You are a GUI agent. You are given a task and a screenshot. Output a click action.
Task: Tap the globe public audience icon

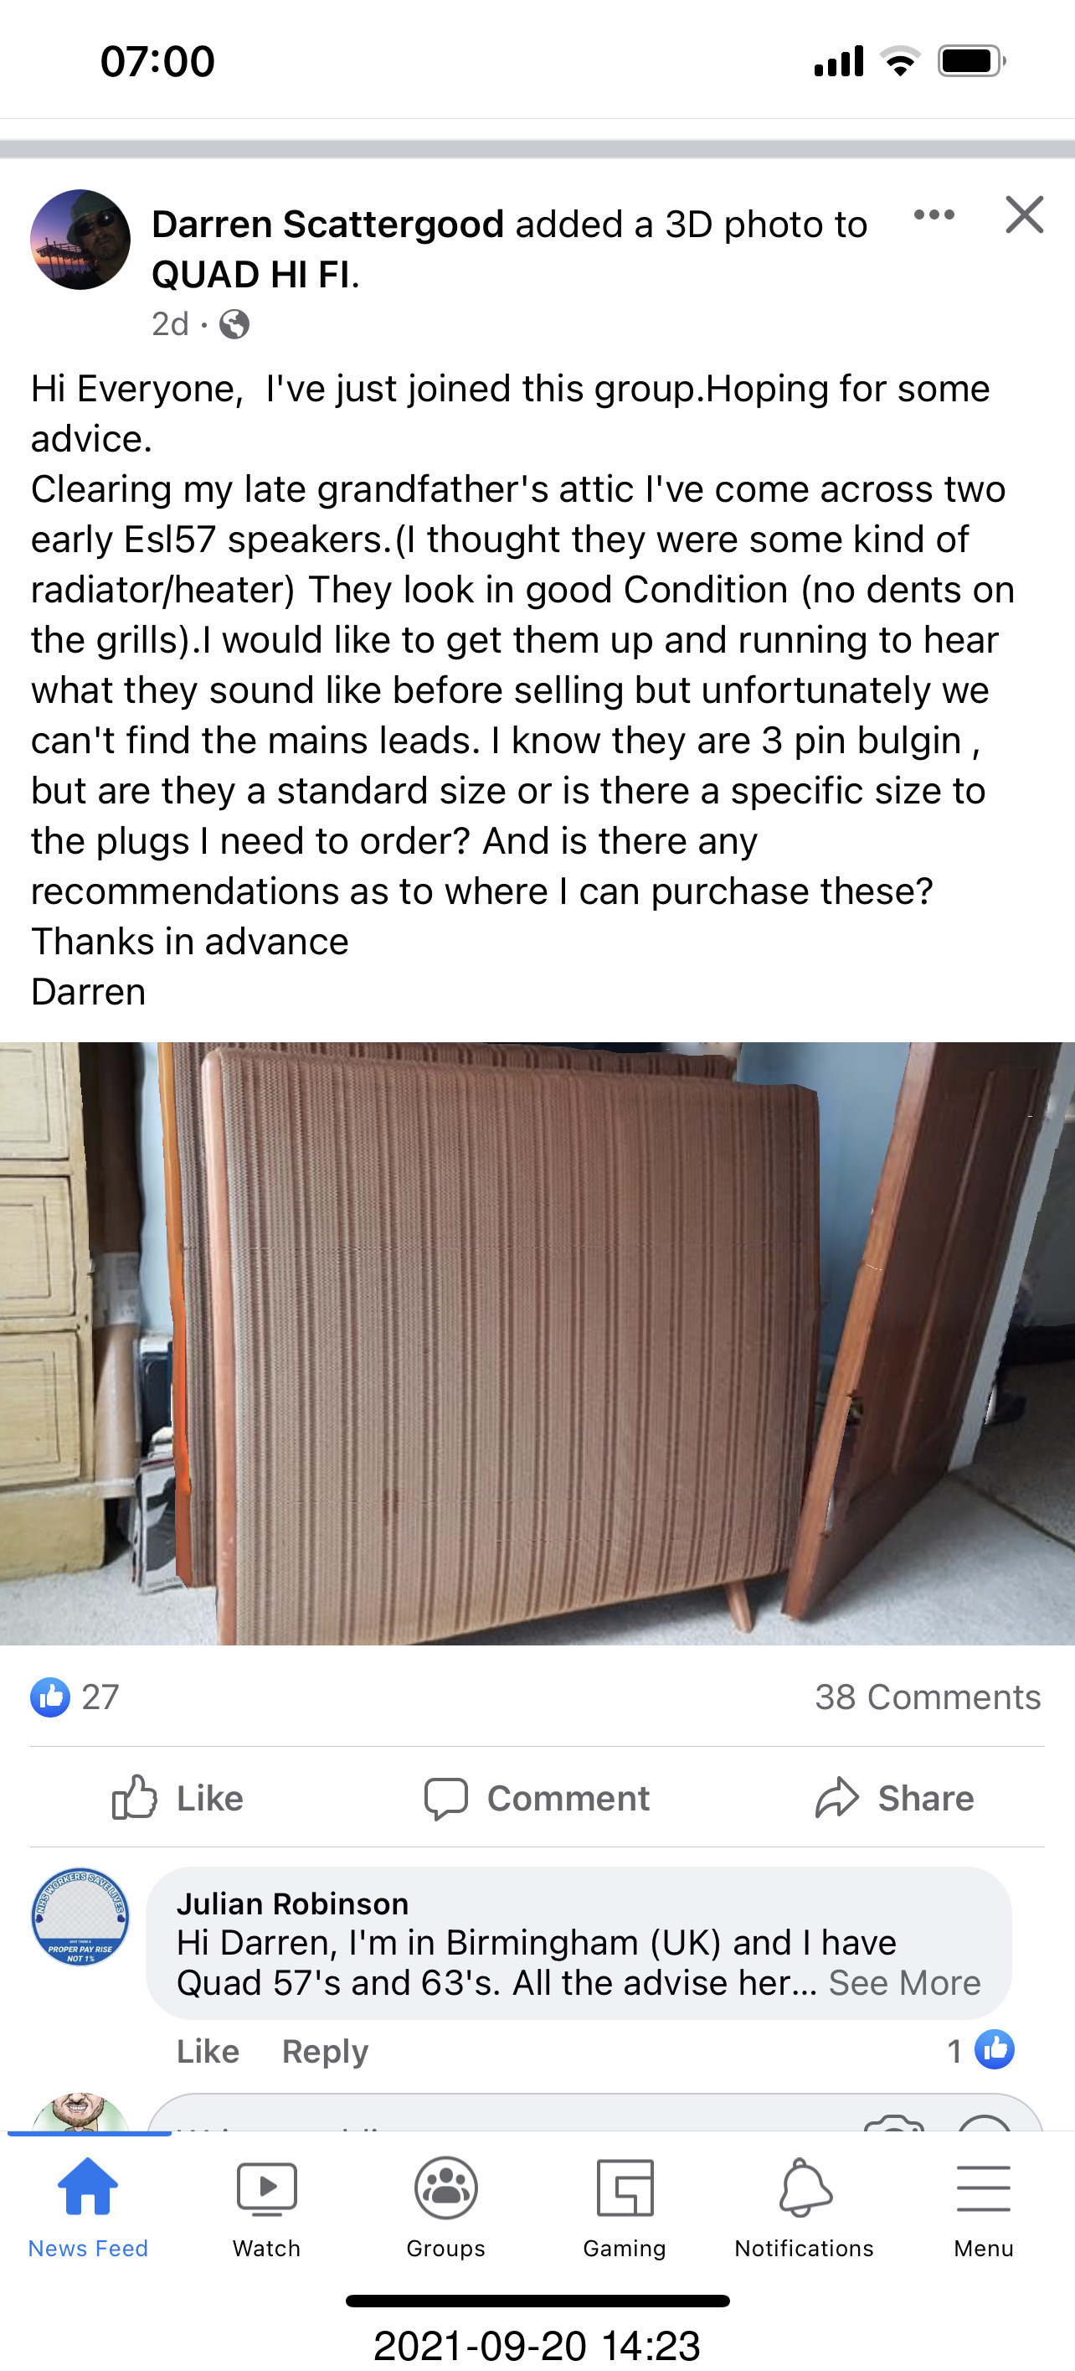click(234, 324)
